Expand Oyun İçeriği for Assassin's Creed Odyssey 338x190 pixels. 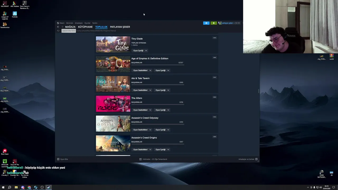[162, 130]
